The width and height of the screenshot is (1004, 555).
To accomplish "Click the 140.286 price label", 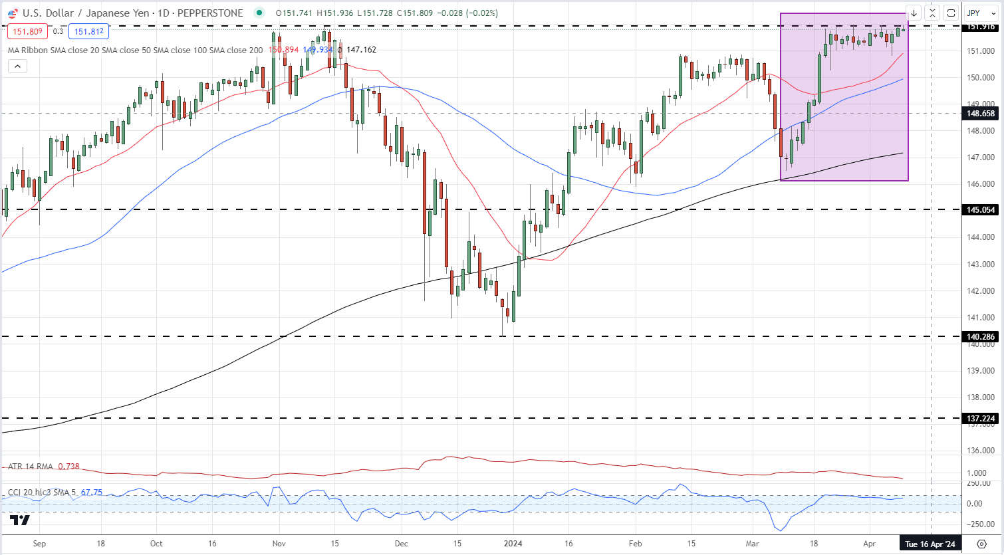I will click(x=981, y=337).
